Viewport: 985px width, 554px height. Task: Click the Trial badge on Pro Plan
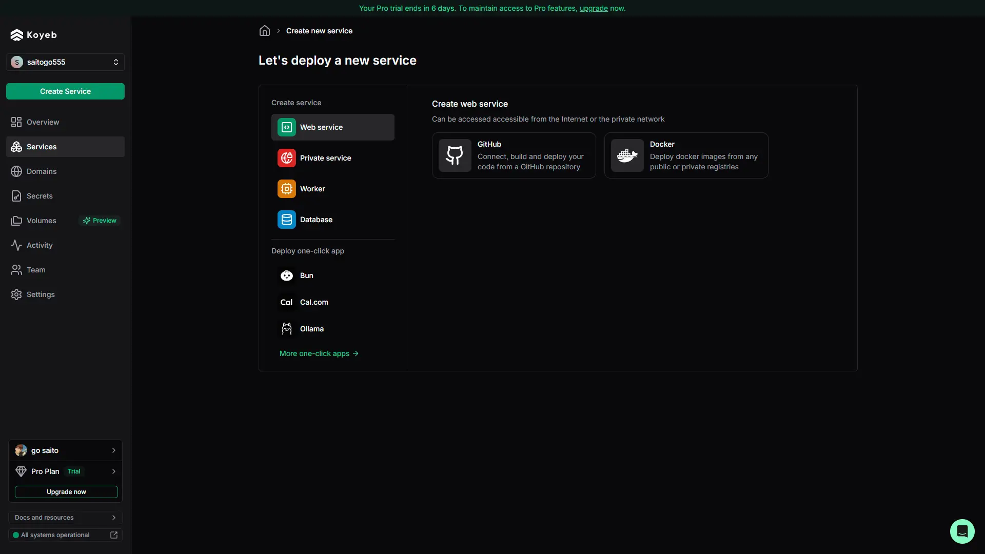point(74,471)
